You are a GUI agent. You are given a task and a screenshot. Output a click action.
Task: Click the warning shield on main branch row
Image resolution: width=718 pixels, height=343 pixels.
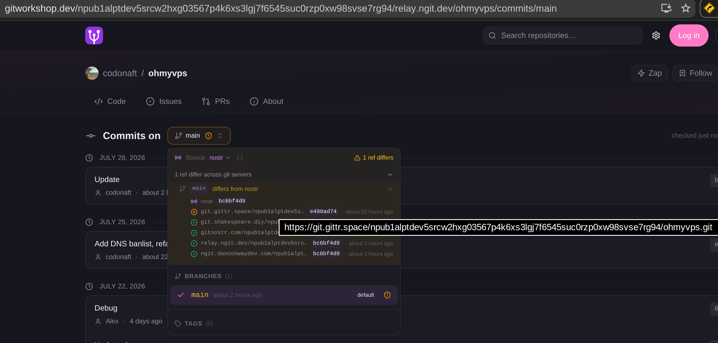387,295
